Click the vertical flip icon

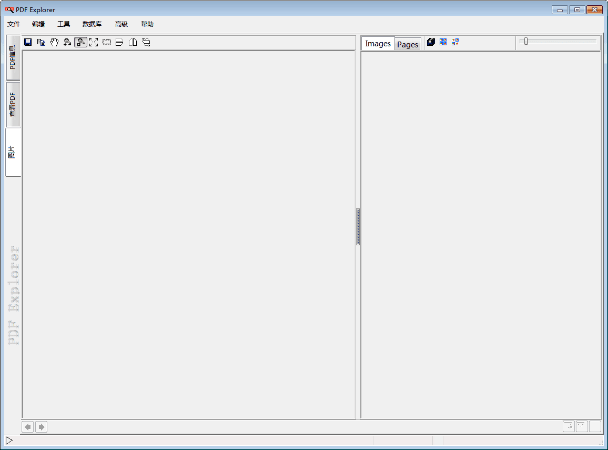[x=120, y=42]
